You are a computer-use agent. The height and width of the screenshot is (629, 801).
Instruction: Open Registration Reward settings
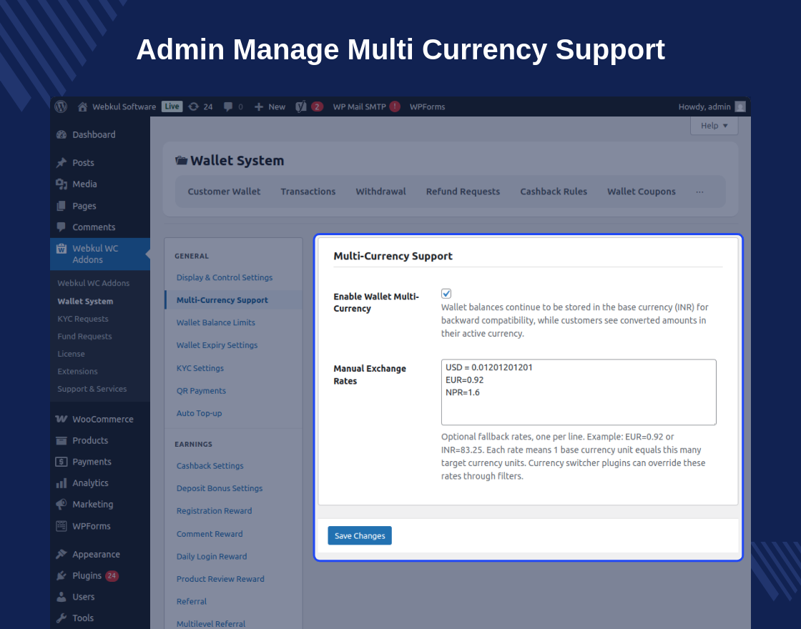pyautogui.click(x=214, y=511)
